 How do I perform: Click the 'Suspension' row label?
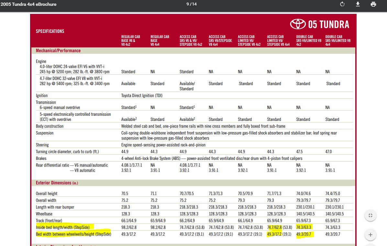45,133
